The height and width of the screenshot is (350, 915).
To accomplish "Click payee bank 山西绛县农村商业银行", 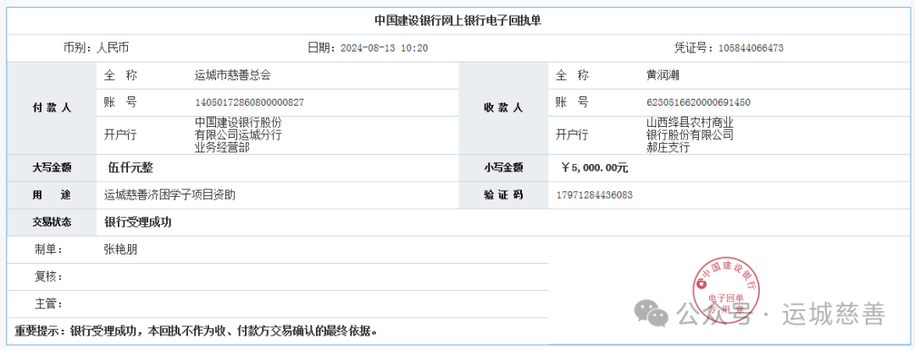I will point(689,135).
